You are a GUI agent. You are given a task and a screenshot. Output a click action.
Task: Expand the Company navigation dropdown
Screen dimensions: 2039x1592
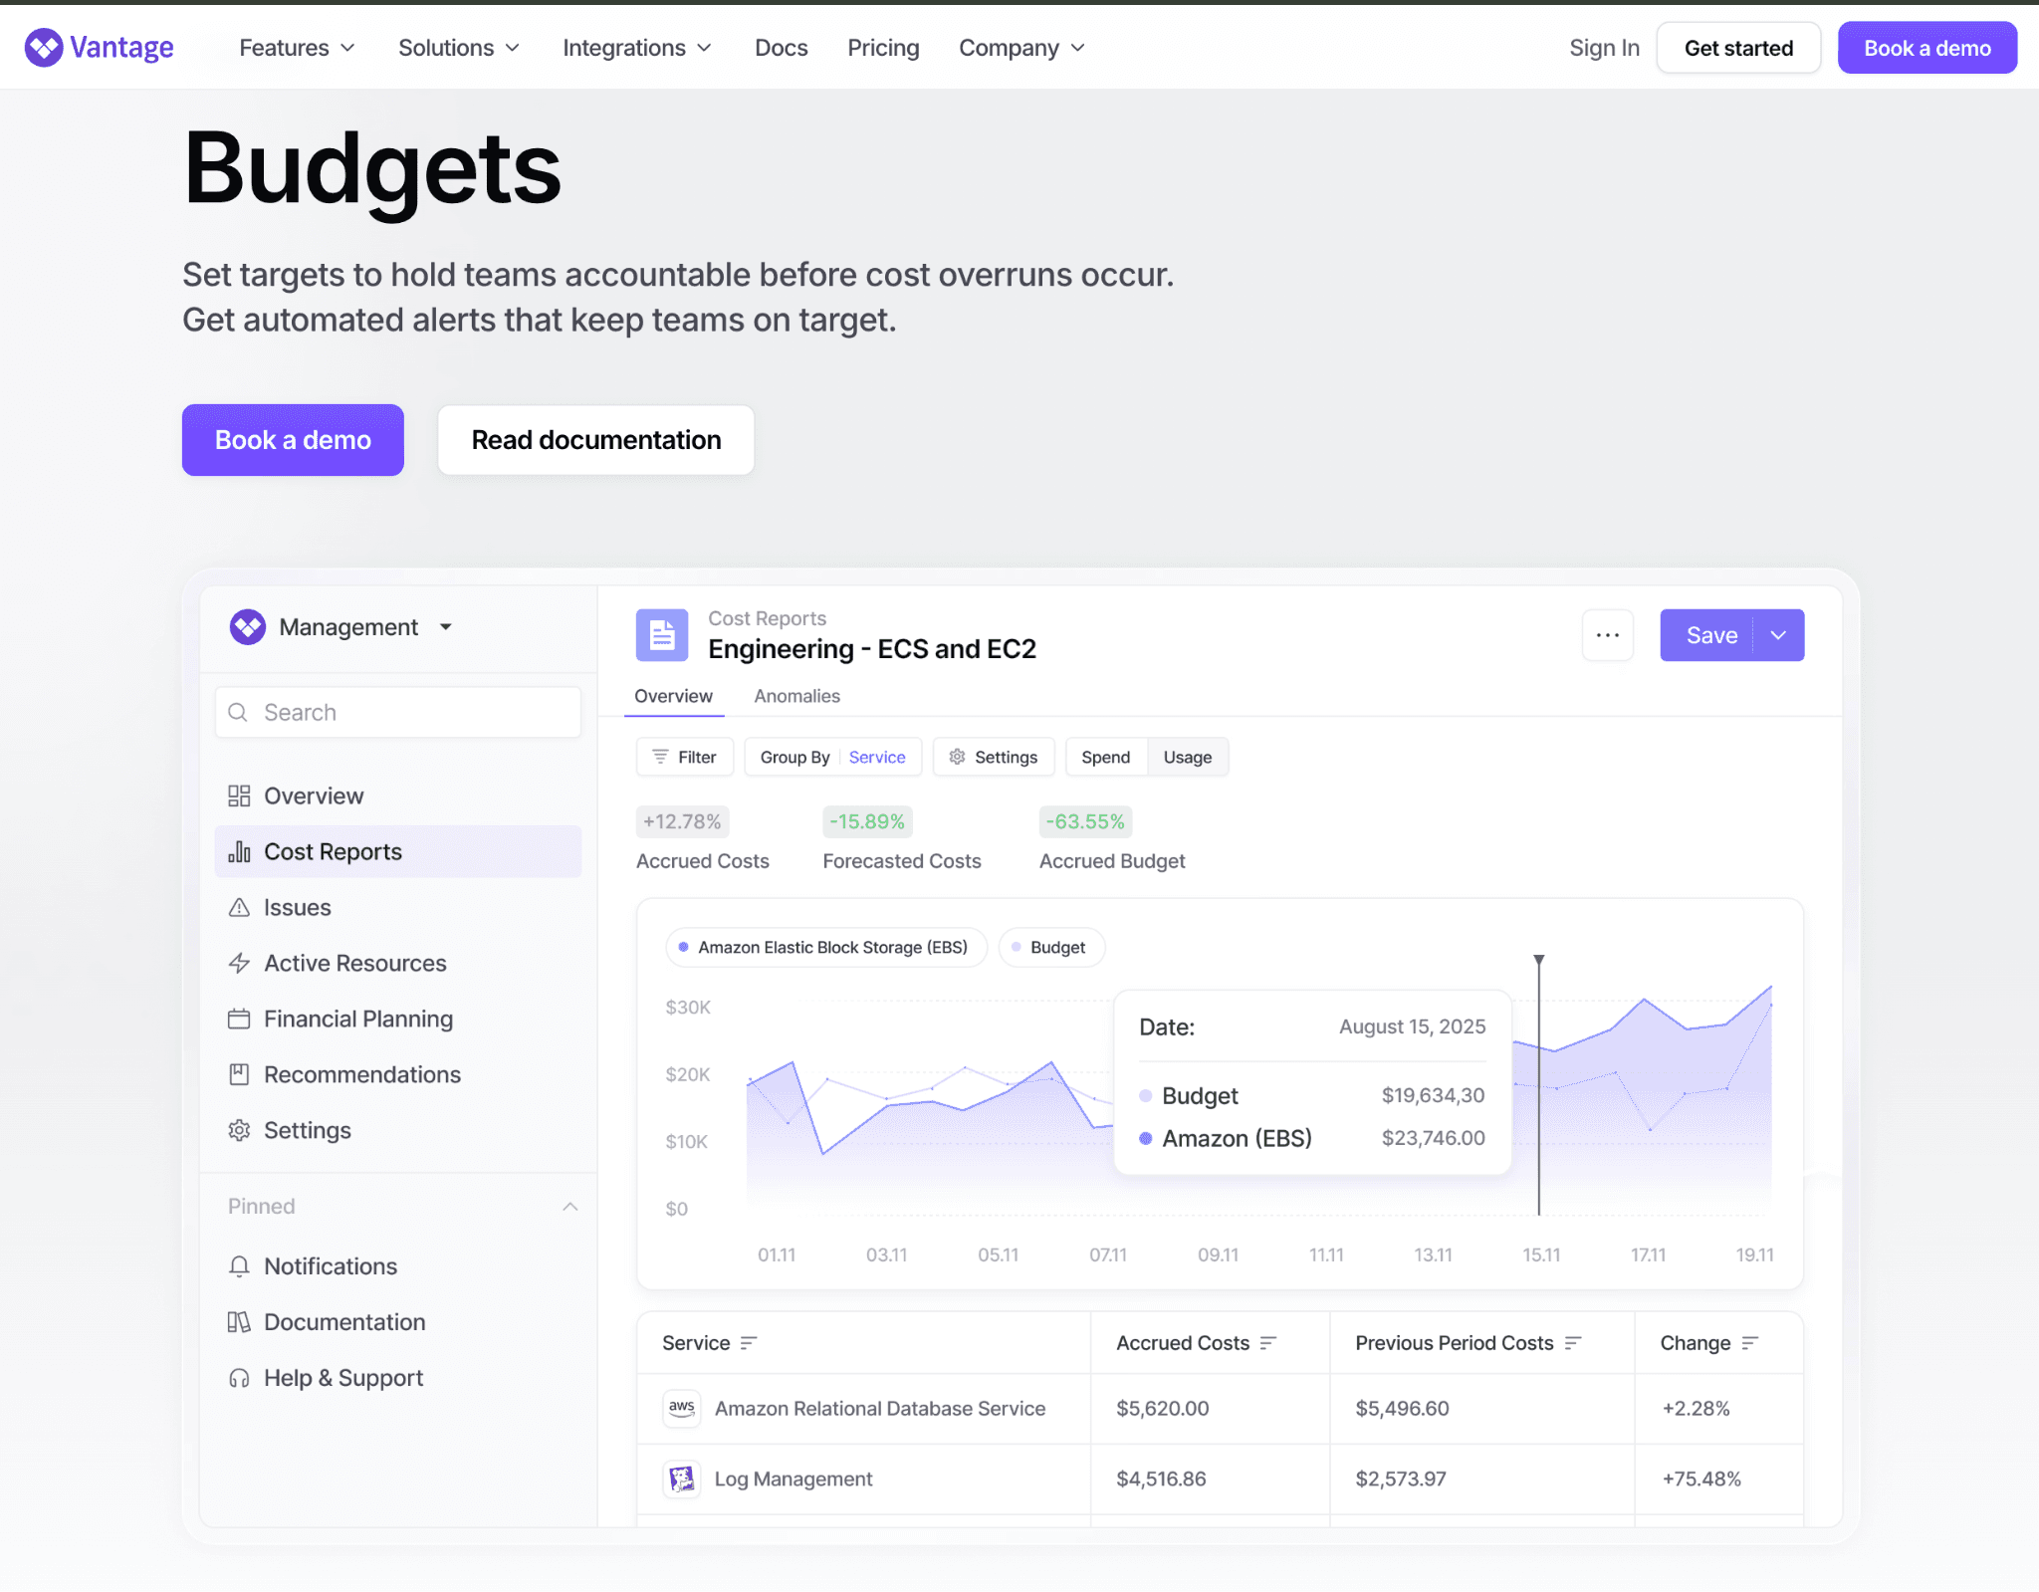[1021, 48]
